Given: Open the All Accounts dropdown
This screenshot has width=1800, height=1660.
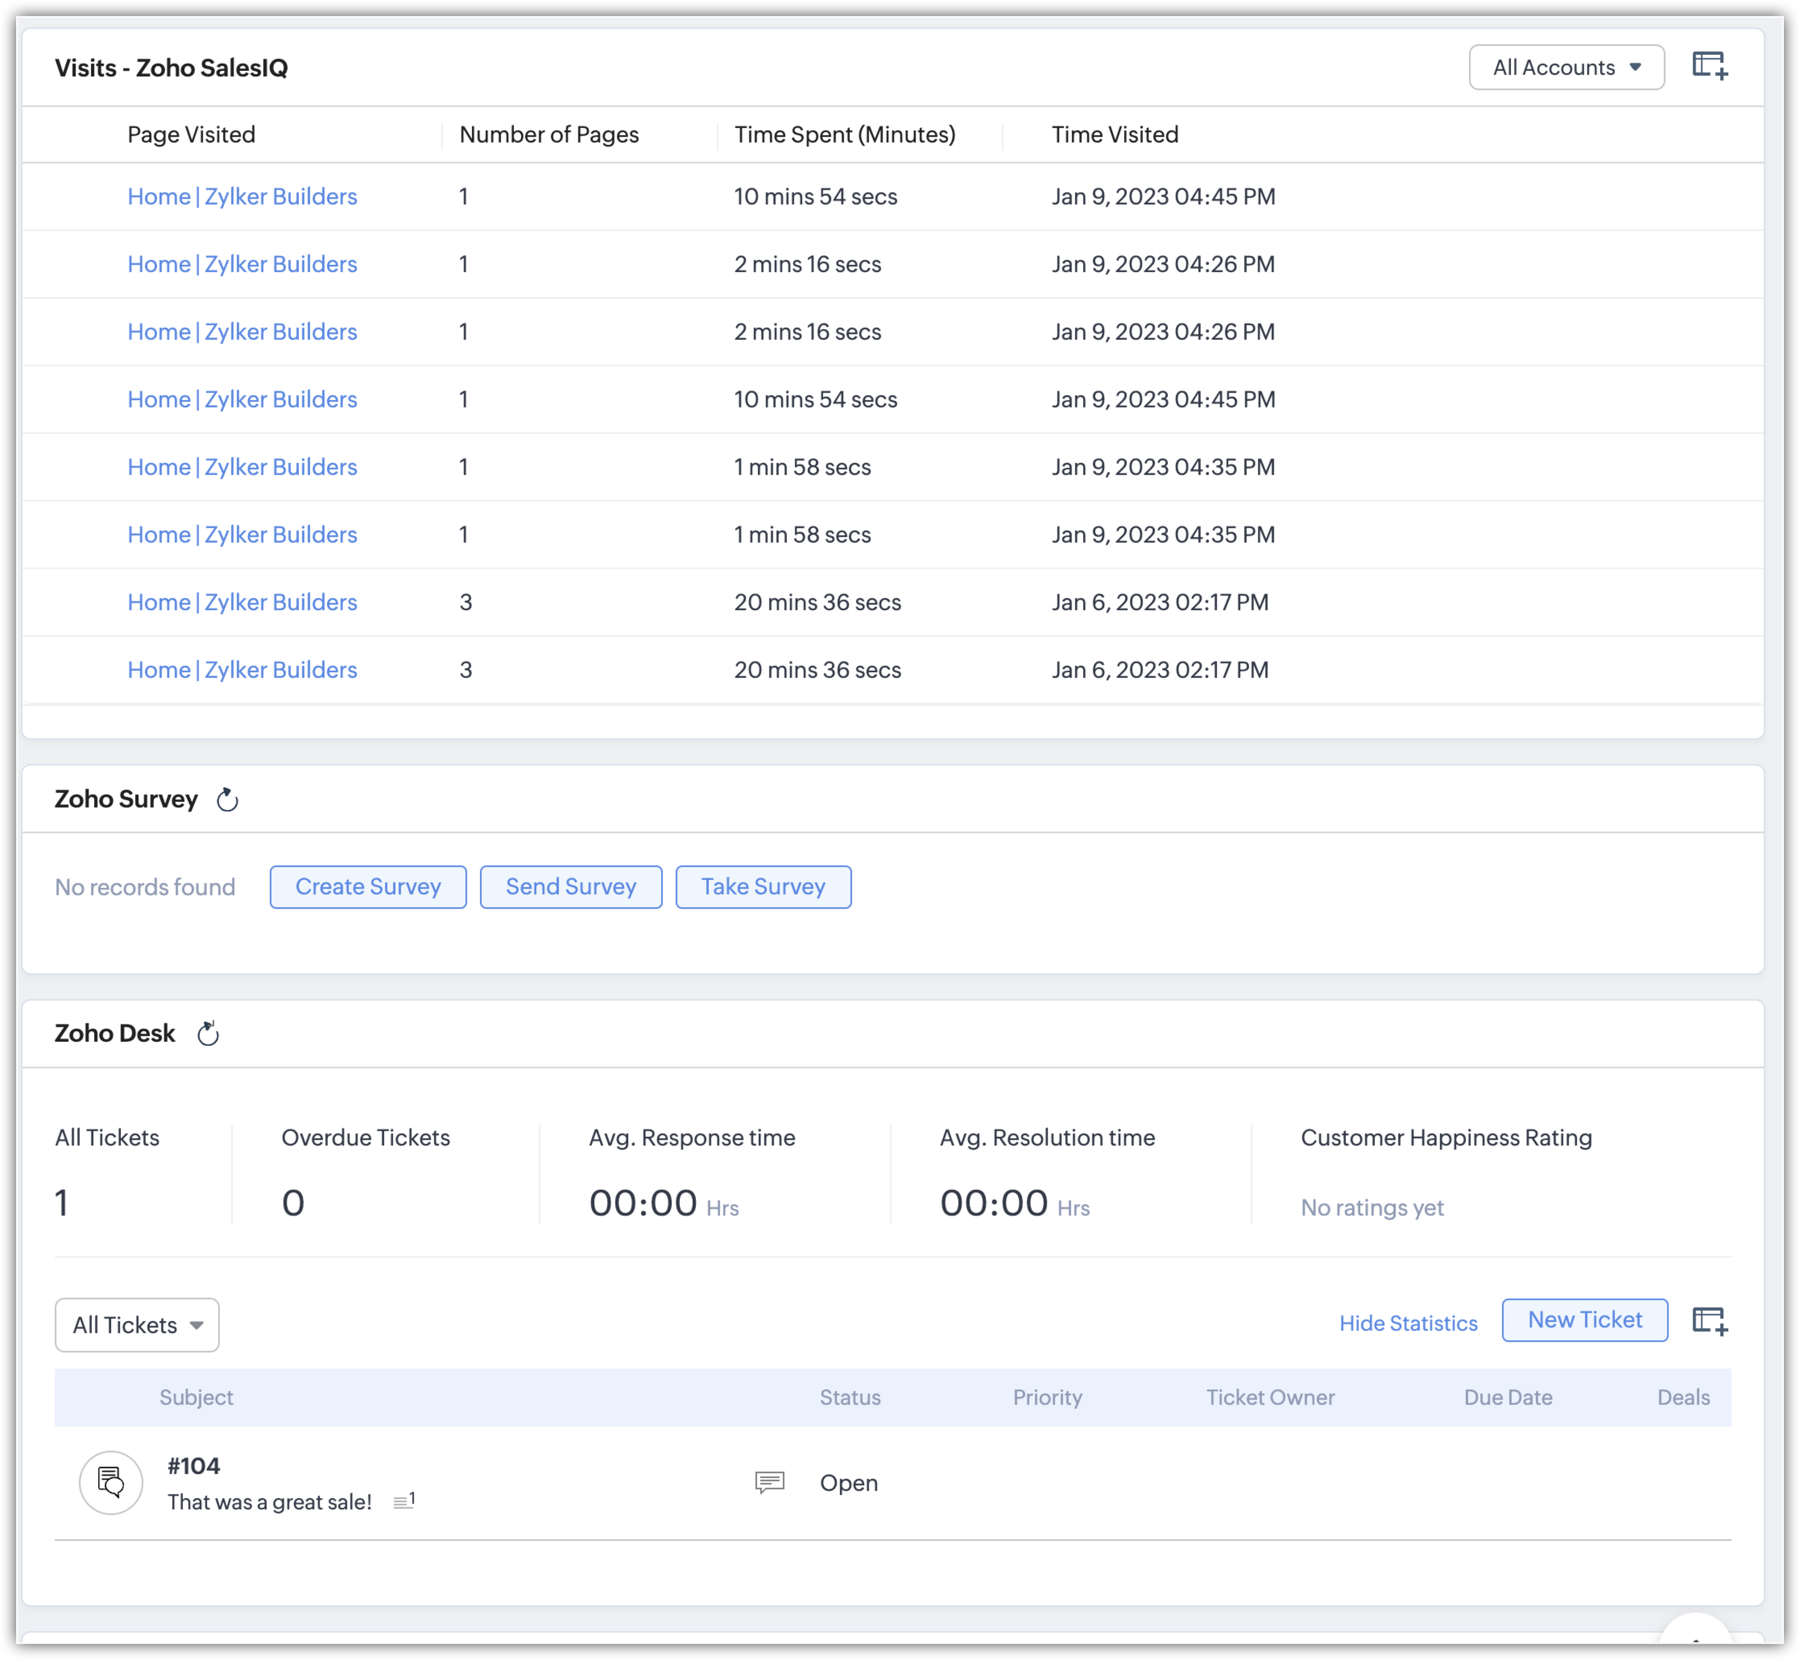Looking at the screenshot, I should (x=1566, y=67).
